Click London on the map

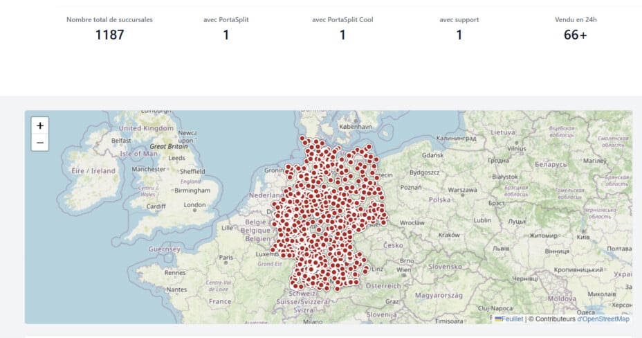coord(194,204)
